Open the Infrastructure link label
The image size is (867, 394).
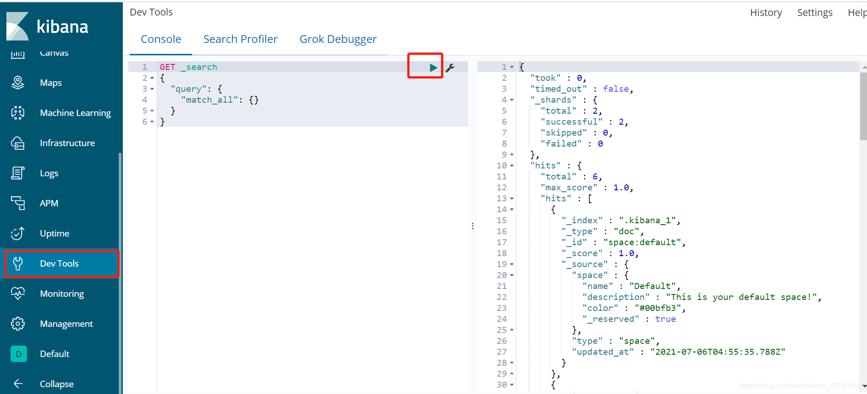point(67,143)
